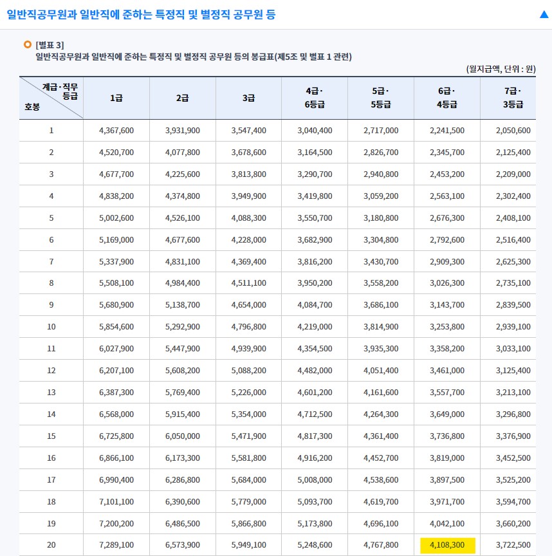This screenshot has width=552, height=556.
Task: Click the 2급 column header
Action: coord(182,97)
